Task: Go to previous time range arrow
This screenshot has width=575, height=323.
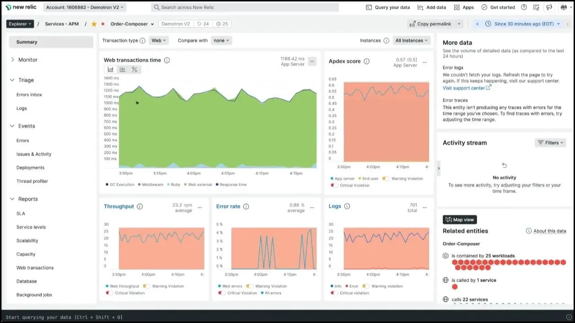Action: (x=478, y=24)
